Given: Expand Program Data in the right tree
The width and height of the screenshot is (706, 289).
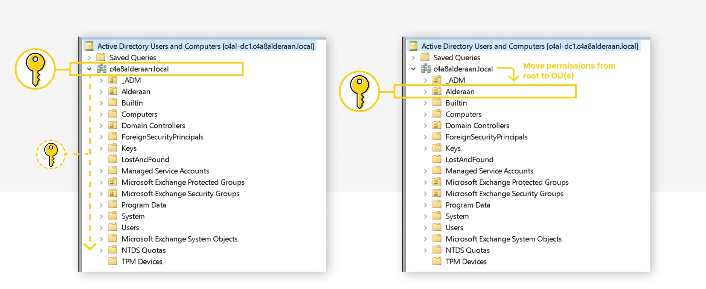Looking at the screenshot, I should click(425, 205).
